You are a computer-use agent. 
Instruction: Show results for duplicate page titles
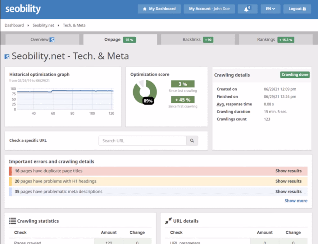288,171
